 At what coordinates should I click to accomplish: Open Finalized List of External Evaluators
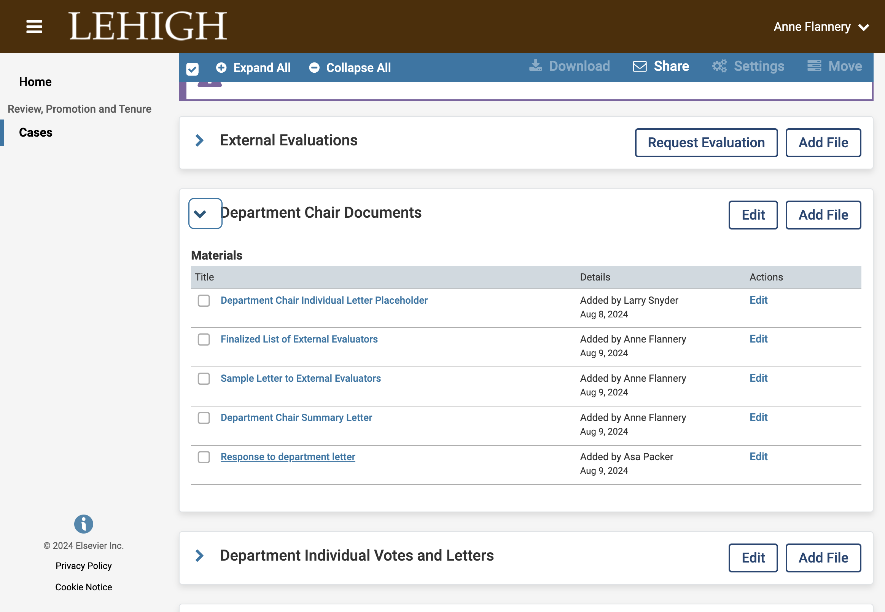point(299,339)
